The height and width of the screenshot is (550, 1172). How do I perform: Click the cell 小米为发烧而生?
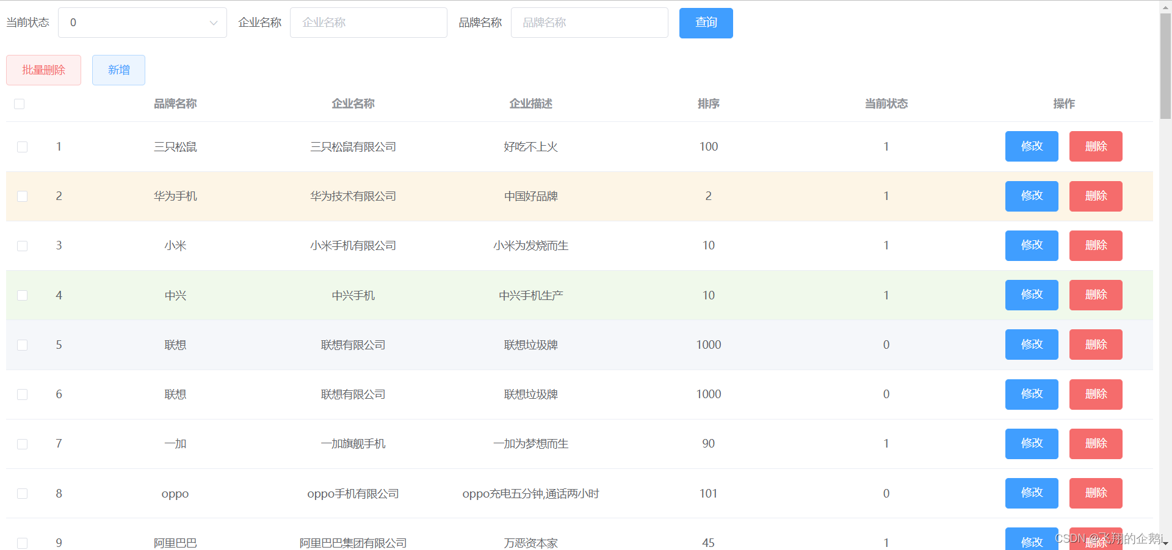pyautogui.click(x=530, y=246)
